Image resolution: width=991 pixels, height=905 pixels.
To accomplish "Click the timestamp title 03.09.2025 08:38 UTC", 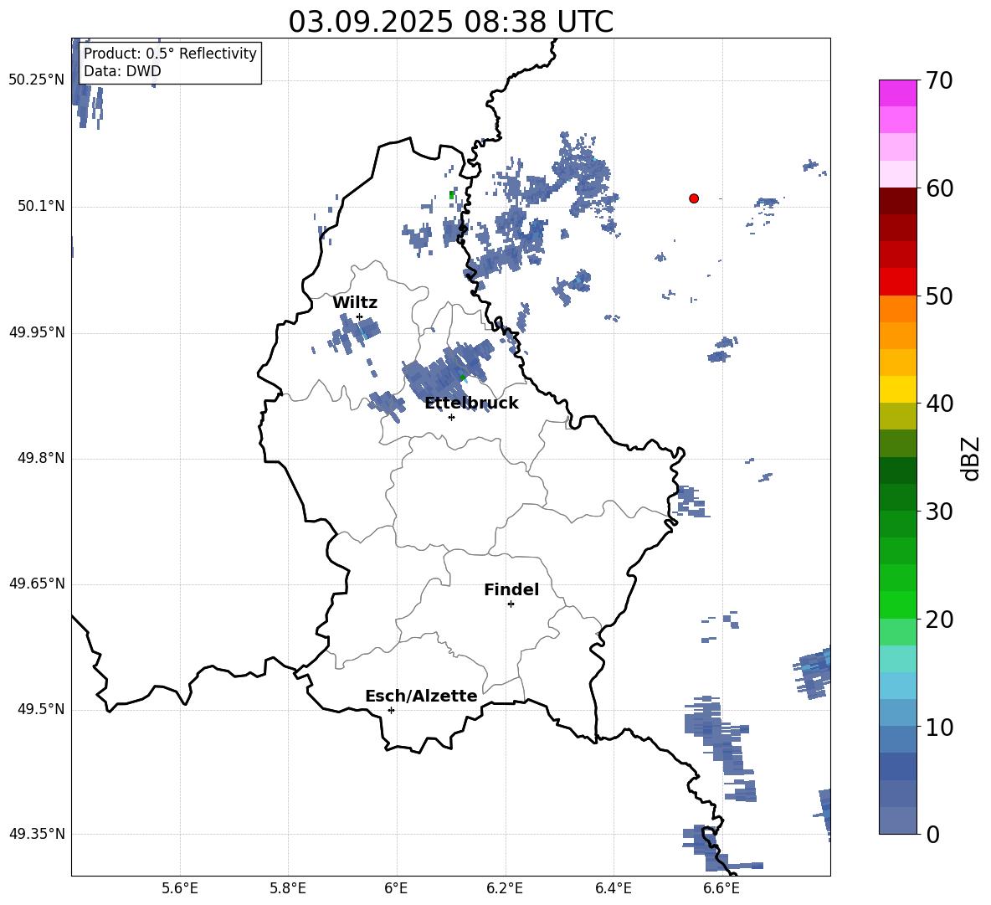I will click(x=450, y=22).
